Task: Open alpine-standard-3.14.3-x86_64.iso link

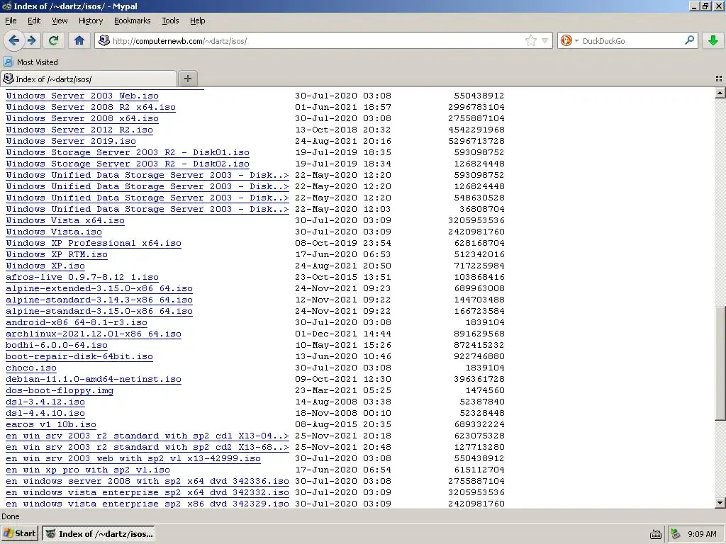Action: [99, 300]
